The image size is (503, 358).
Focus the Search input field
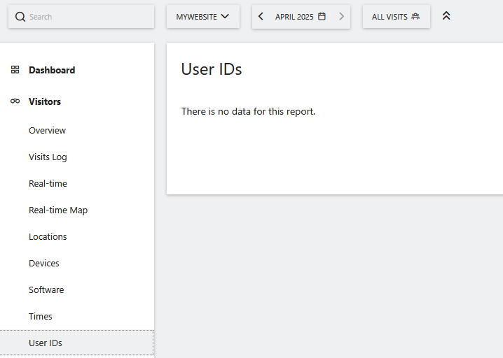81,17
